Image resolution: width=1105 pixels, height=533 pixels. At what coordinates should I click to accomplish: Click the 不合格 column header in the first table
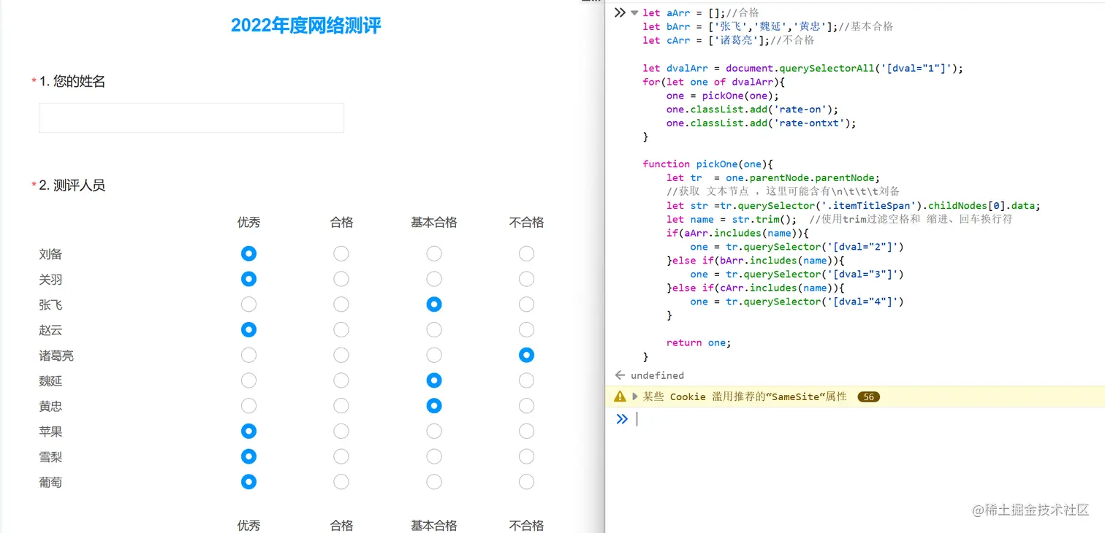(526, 223)
